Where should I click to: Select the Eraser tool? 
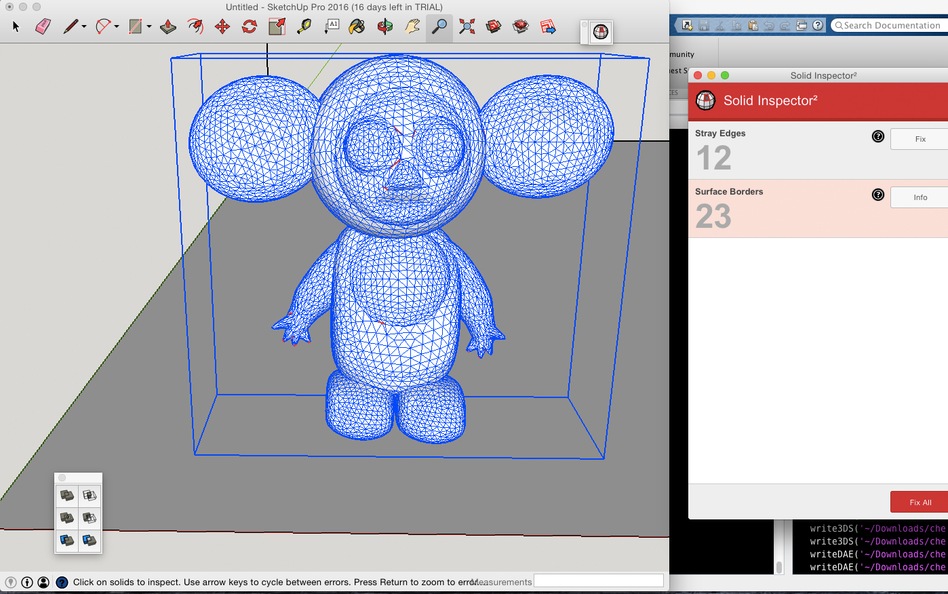coord(42,27)
